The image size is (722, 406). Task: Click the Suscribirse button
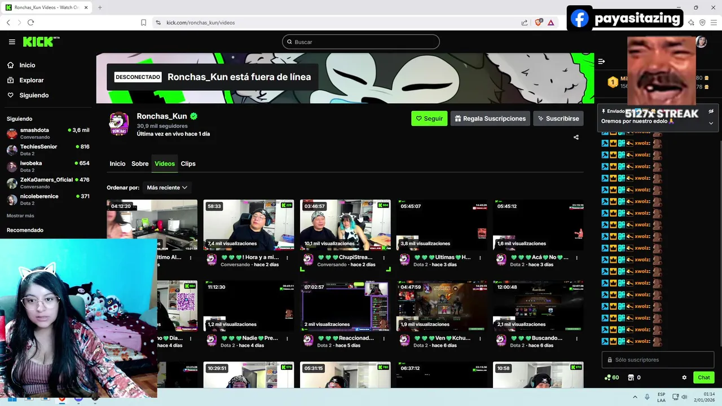point(558,118)
